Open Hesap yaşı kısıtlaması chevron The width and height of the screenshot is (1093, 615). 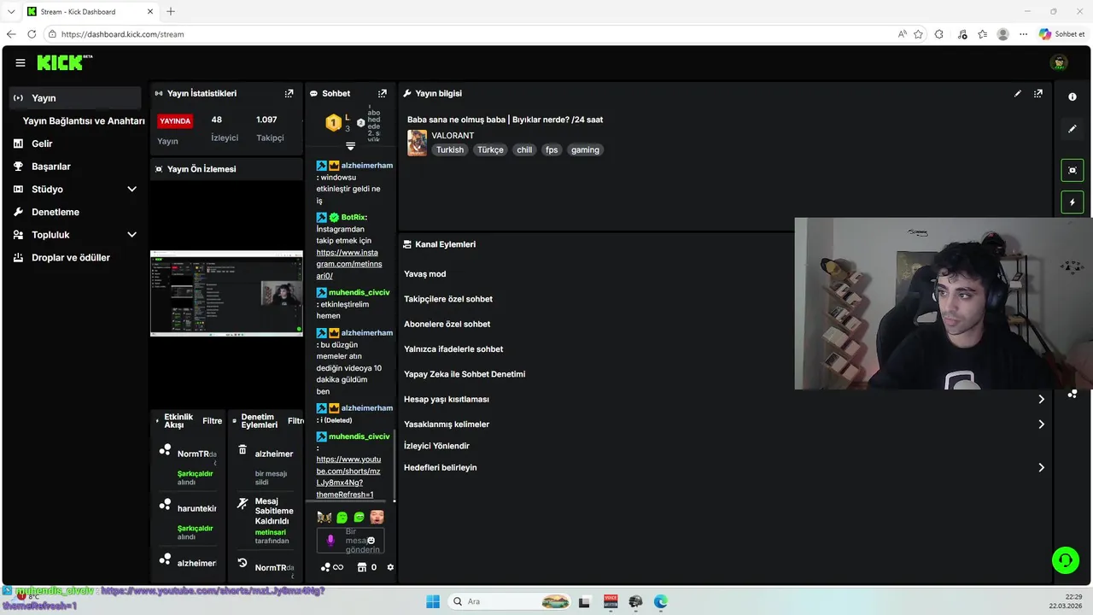tap(1041, 399)
